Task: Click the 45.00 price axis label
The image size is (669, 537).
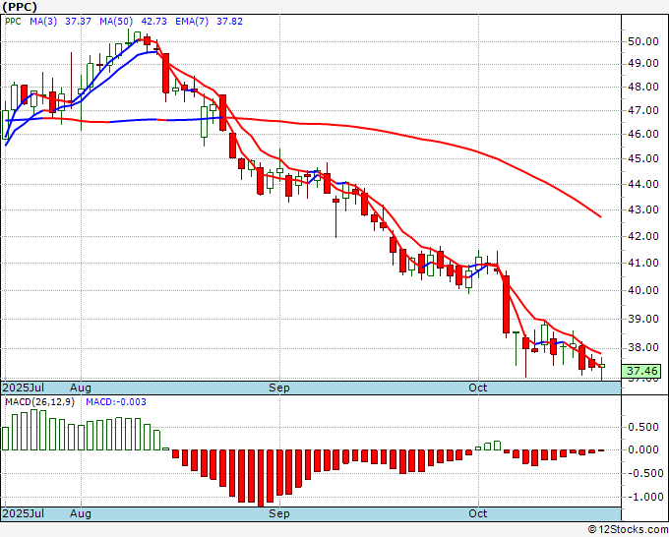Action: click(643, 158)
